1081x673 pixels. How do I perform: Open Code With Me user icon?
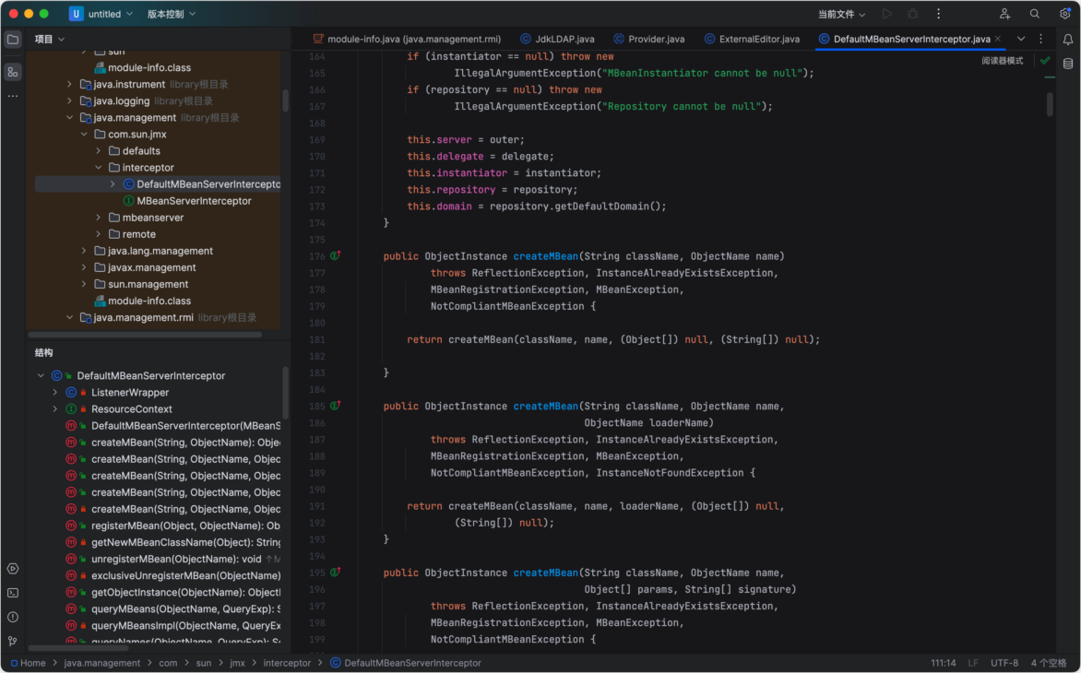[1005, 14]
